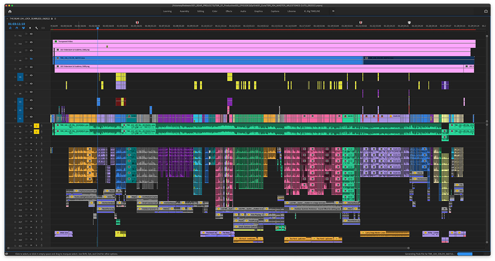
Task: Select THE BEAR 104_LOCK_SEAMLESS sequence tab
Action: click(29, 19)
